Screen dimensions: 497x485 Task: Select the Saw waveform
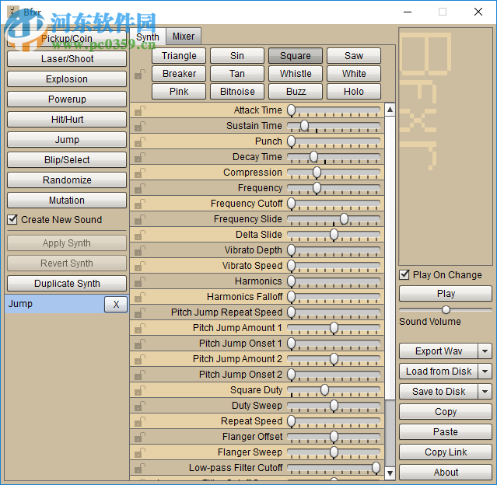pyautogui.click(x=354, y=56)
